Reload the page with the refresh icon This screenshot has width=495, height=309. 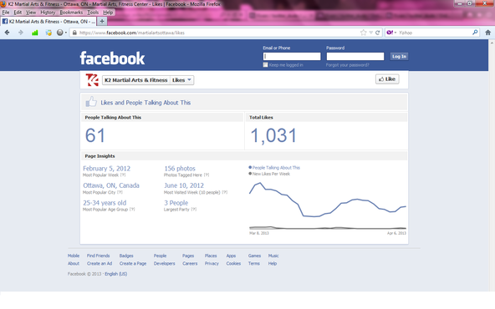(x=377, y=33)
